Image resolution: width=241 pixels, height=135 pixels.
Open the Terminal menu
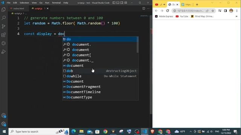(56, 3)
